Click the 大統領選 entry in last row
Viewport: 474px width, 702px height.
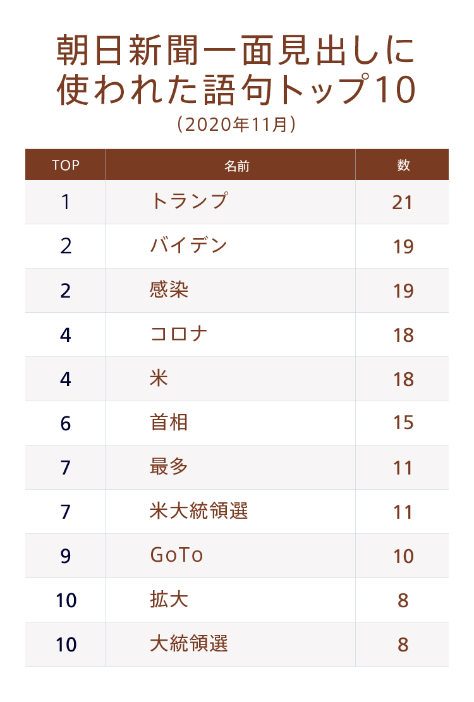pos(189,644)
